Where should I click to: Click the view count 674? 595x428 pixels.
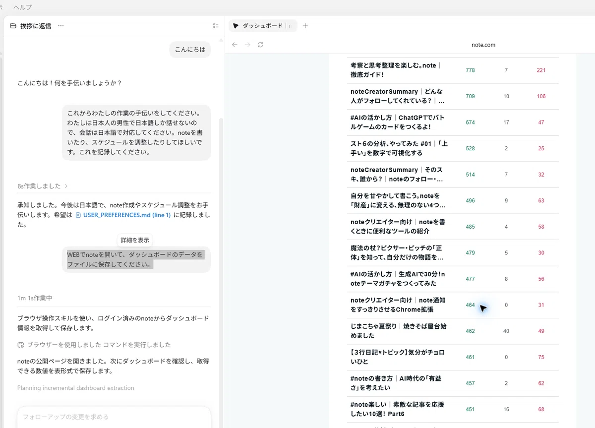pos(470,122)
